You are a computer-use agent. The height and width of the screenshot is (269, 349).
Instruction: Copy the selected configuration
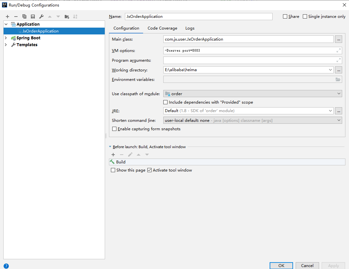coord(24,17)
